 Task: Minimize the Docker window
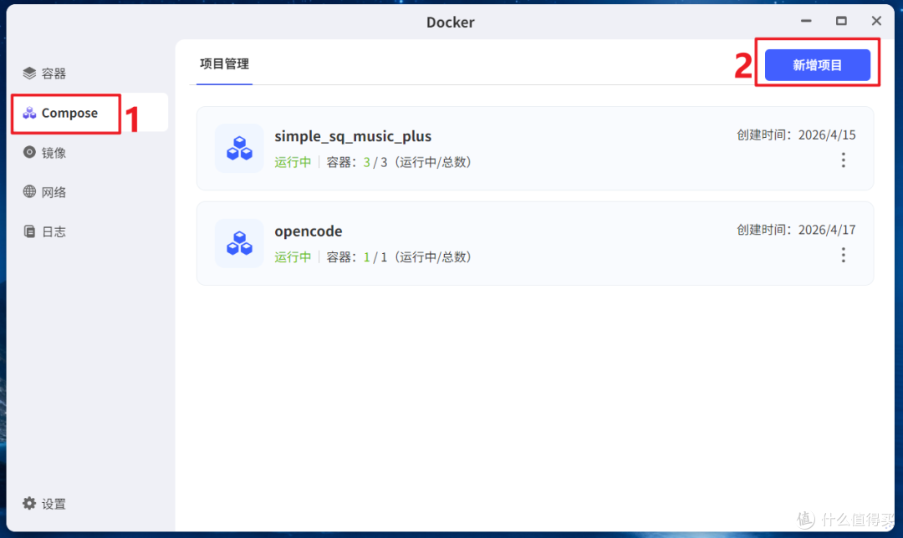coord(806,21)
